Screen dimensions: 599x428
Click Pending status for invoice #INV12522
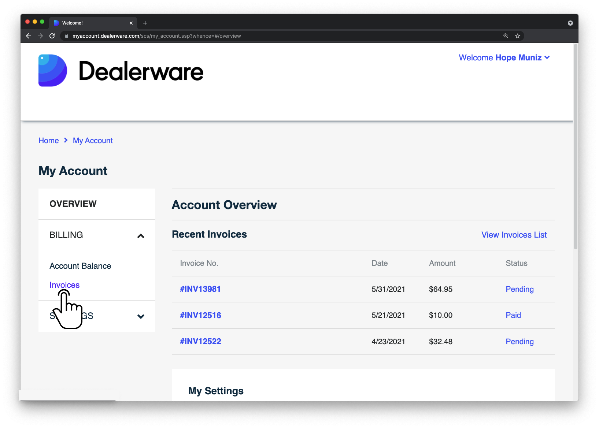tap(519, 341)
